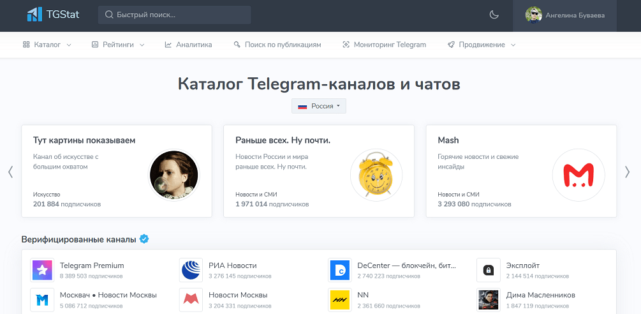
Task: Click the Аналитика line-graph icon
Action: [168, 45]
